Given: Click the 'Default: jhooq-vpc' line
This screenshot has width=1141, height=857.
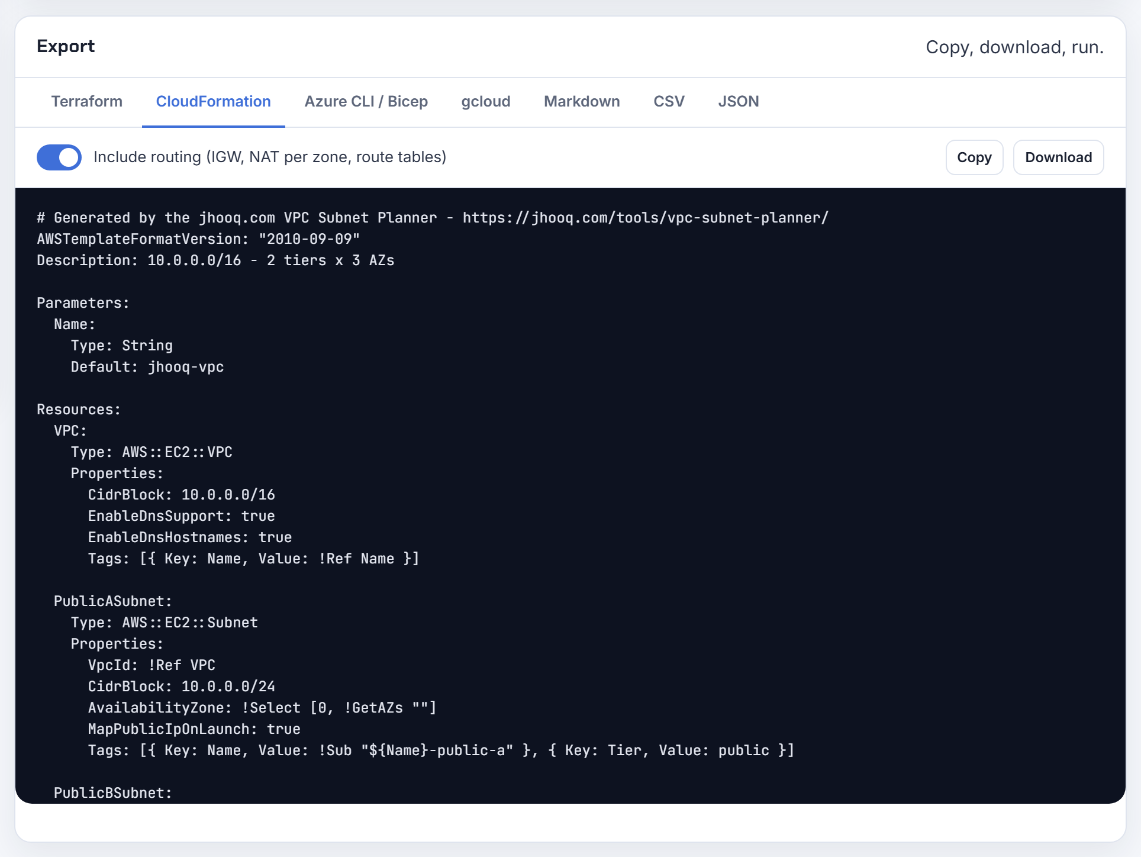Looking at the screenshot, I should 147,367.
